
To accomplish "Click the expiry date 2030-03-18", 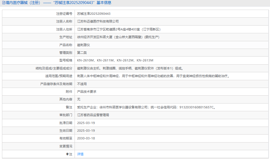I will click(86, 138).
